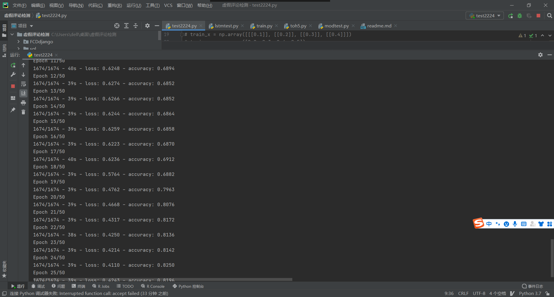Viewport: 554px width, 297px height.
Task: Open the 文件(F) menu
Action: tap(19, 5)
